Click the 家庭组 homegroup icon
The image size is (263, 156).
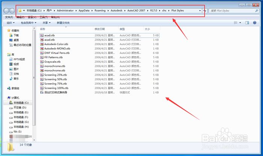9,88
